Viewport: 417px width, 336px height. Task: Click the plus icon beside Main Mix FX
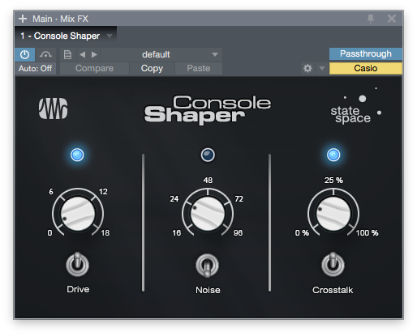(x=23, y=19)
